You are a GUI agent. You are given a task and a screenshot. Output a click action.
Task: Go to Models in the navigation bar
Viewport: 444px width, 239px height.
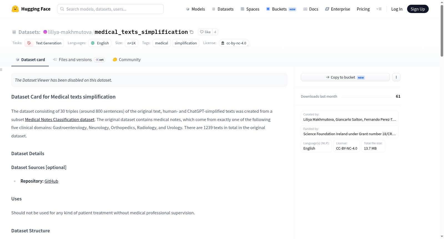point(195,9)
